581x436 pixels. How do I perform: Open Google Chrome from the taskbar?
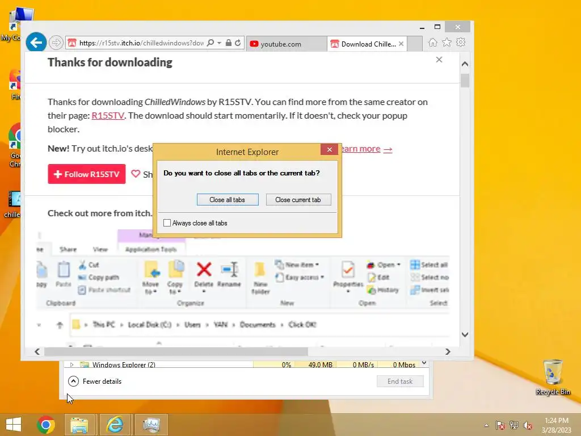pyautogui.click(x=46, y=425)
